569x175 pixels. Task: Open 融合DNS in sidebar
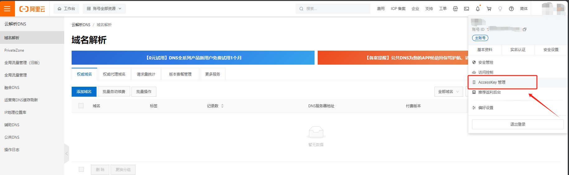click(32, 87)
